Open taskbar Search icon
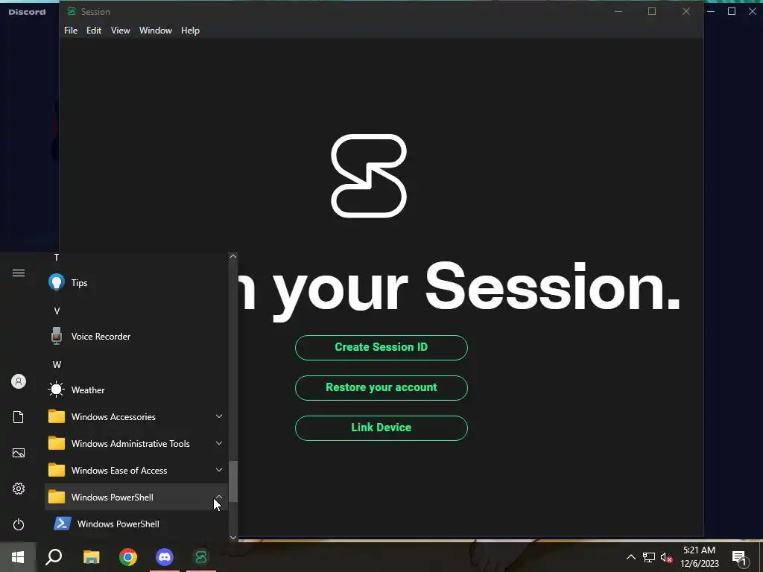This screenshot has width=763, height=572. (x=54, y=557)
